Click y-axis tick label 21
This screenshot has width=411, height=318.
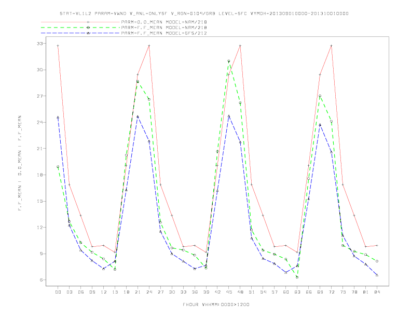(40, 149)
